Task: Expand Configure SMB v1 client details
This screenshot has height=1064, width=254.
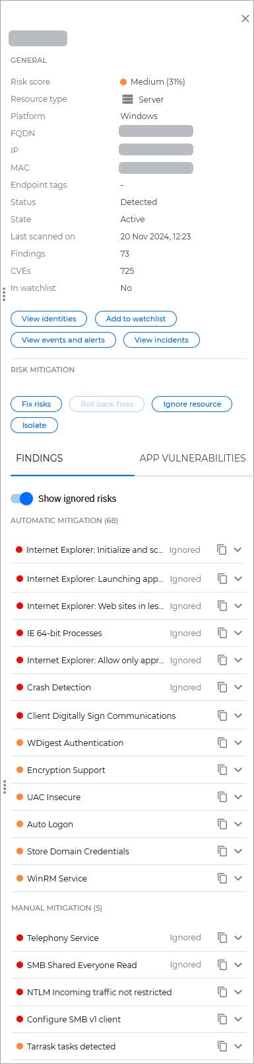Action: 238,1019
